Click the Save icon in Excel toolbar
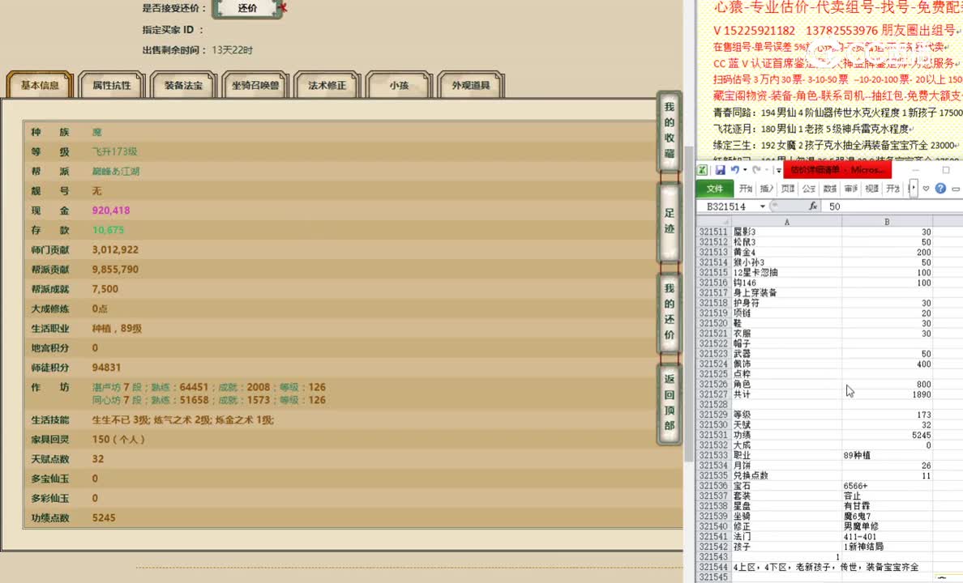The width and height of the screenshot is (963, 583). tap(721, 168)
